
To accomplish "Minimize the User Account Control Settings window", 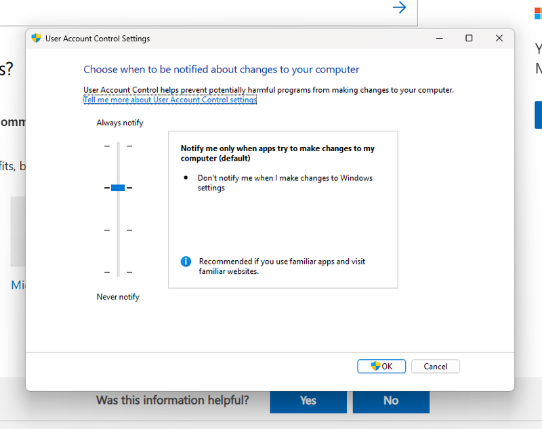I will (438, 39).
